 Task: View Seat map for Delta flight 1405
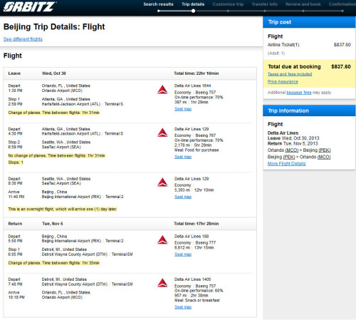pos(183,307)
